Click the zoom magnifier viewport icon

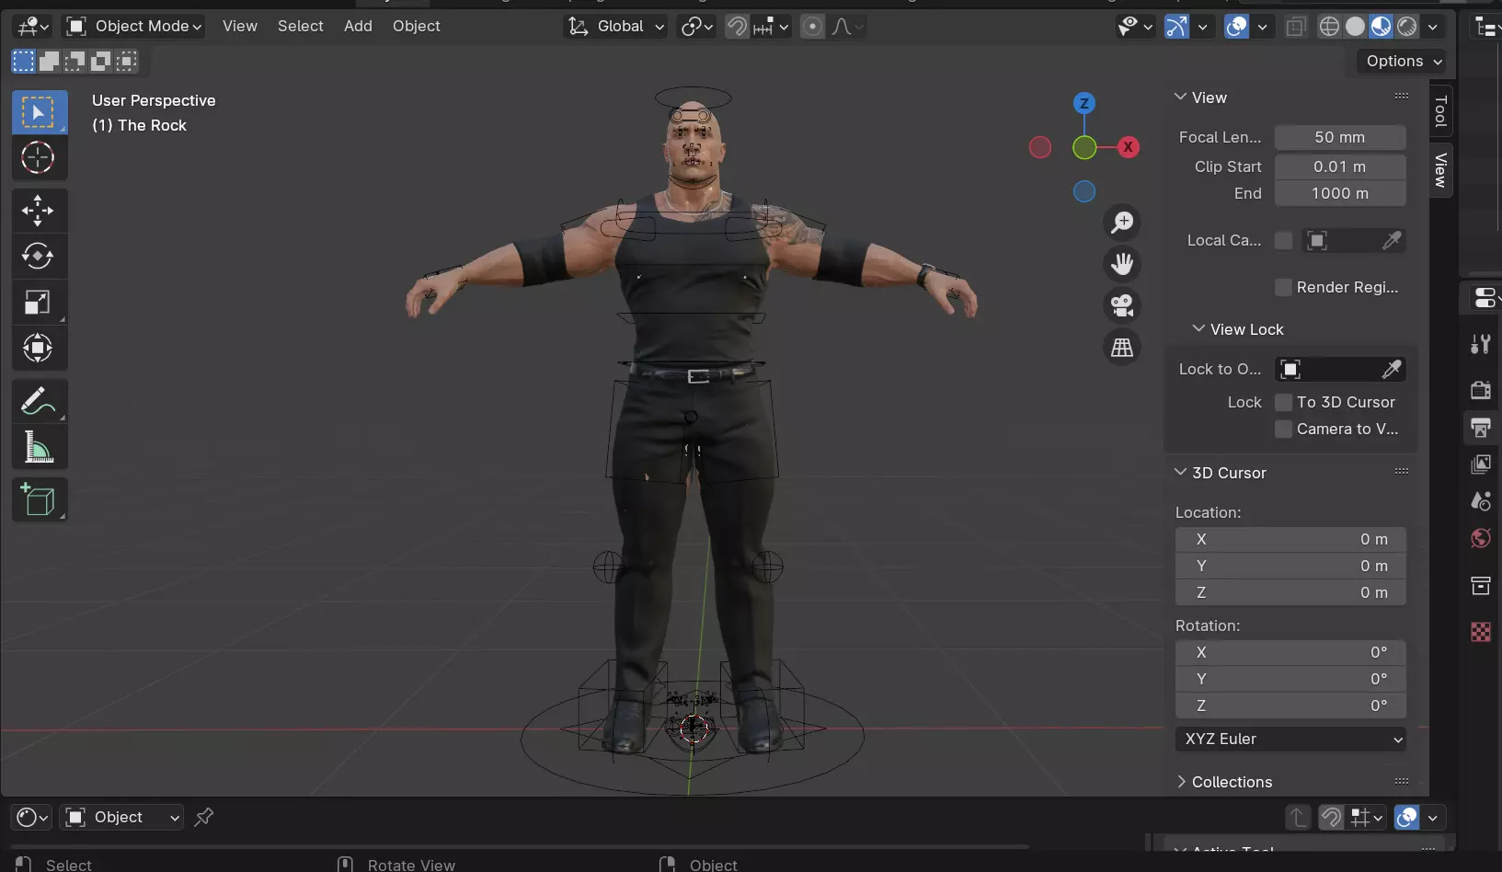click(1122, 222)
